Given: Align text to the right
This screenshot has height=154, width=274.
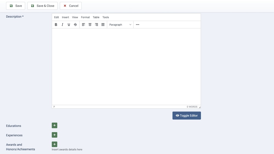Looking at the screenshot, I should (x=96, y=25).
